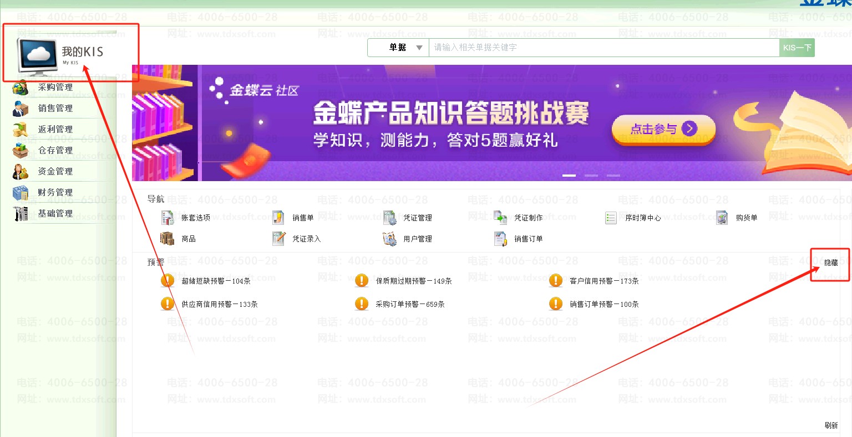Click the 采购订单预警-659条 text
852x437 pixels.
[x=410, y=305]
